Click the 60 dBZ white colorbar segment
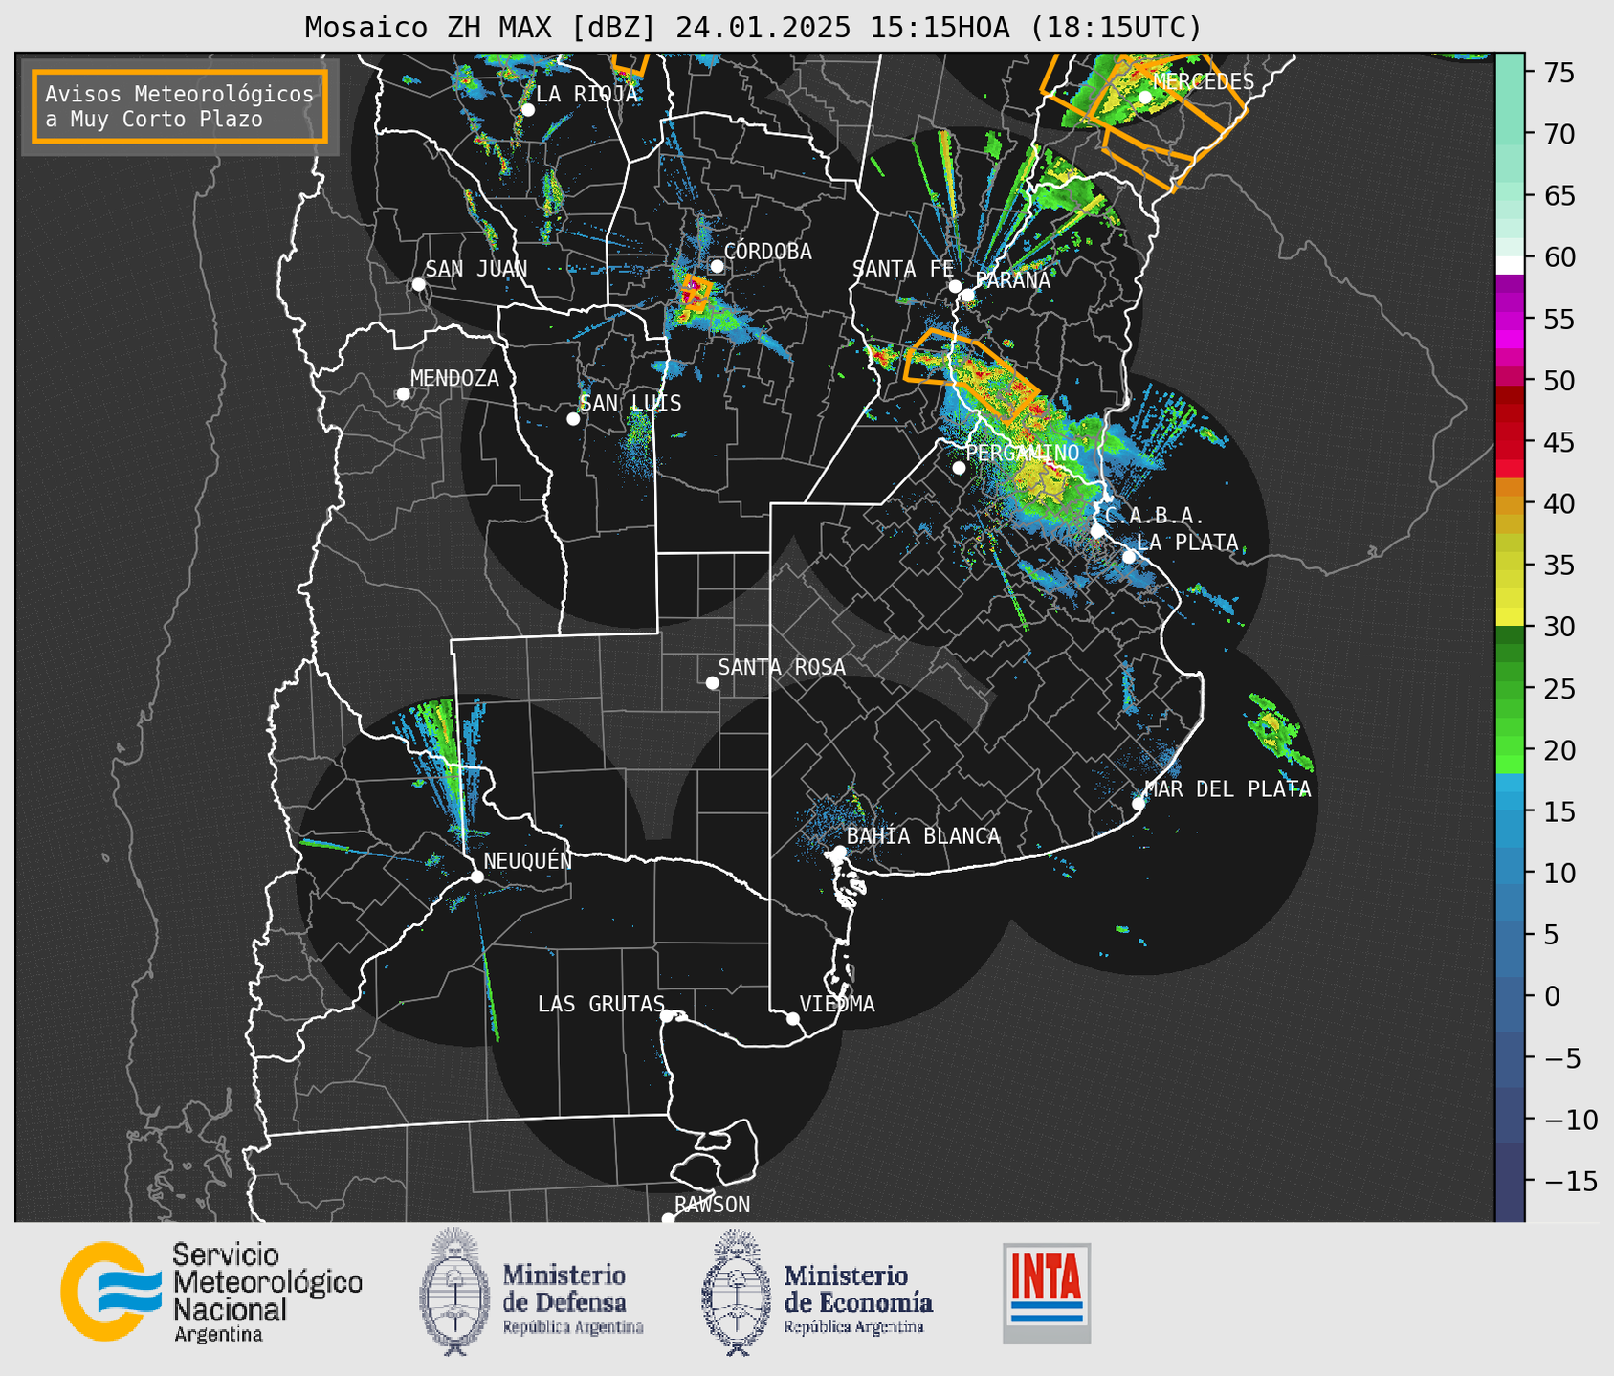 click(1510, 265)
